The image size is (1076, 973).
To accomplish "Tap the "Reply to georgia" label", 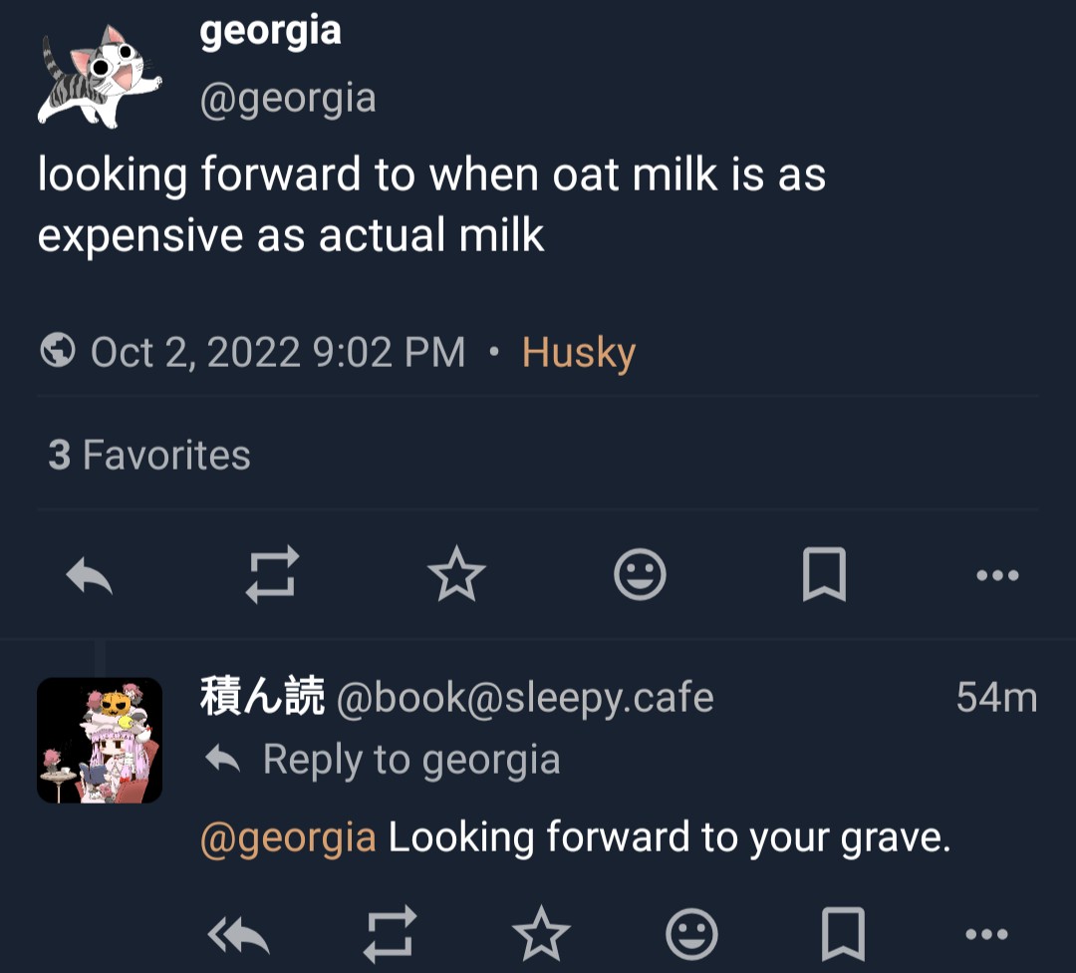I will pyautogui.click(x=410, y=761).
